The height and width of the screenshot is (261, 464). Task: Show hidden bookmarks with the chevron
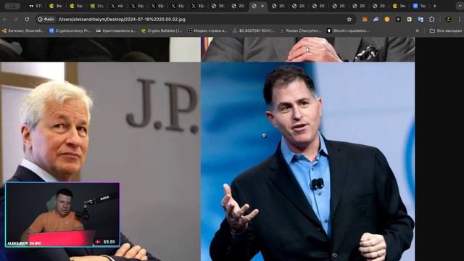[x=418, y=30]
